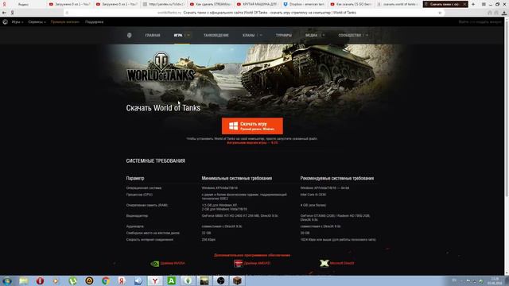Image resolution: width=509 pixels, height=286 pixels.
Task: Click the Wargaming logo in top bar
Action: coord(6,22)
